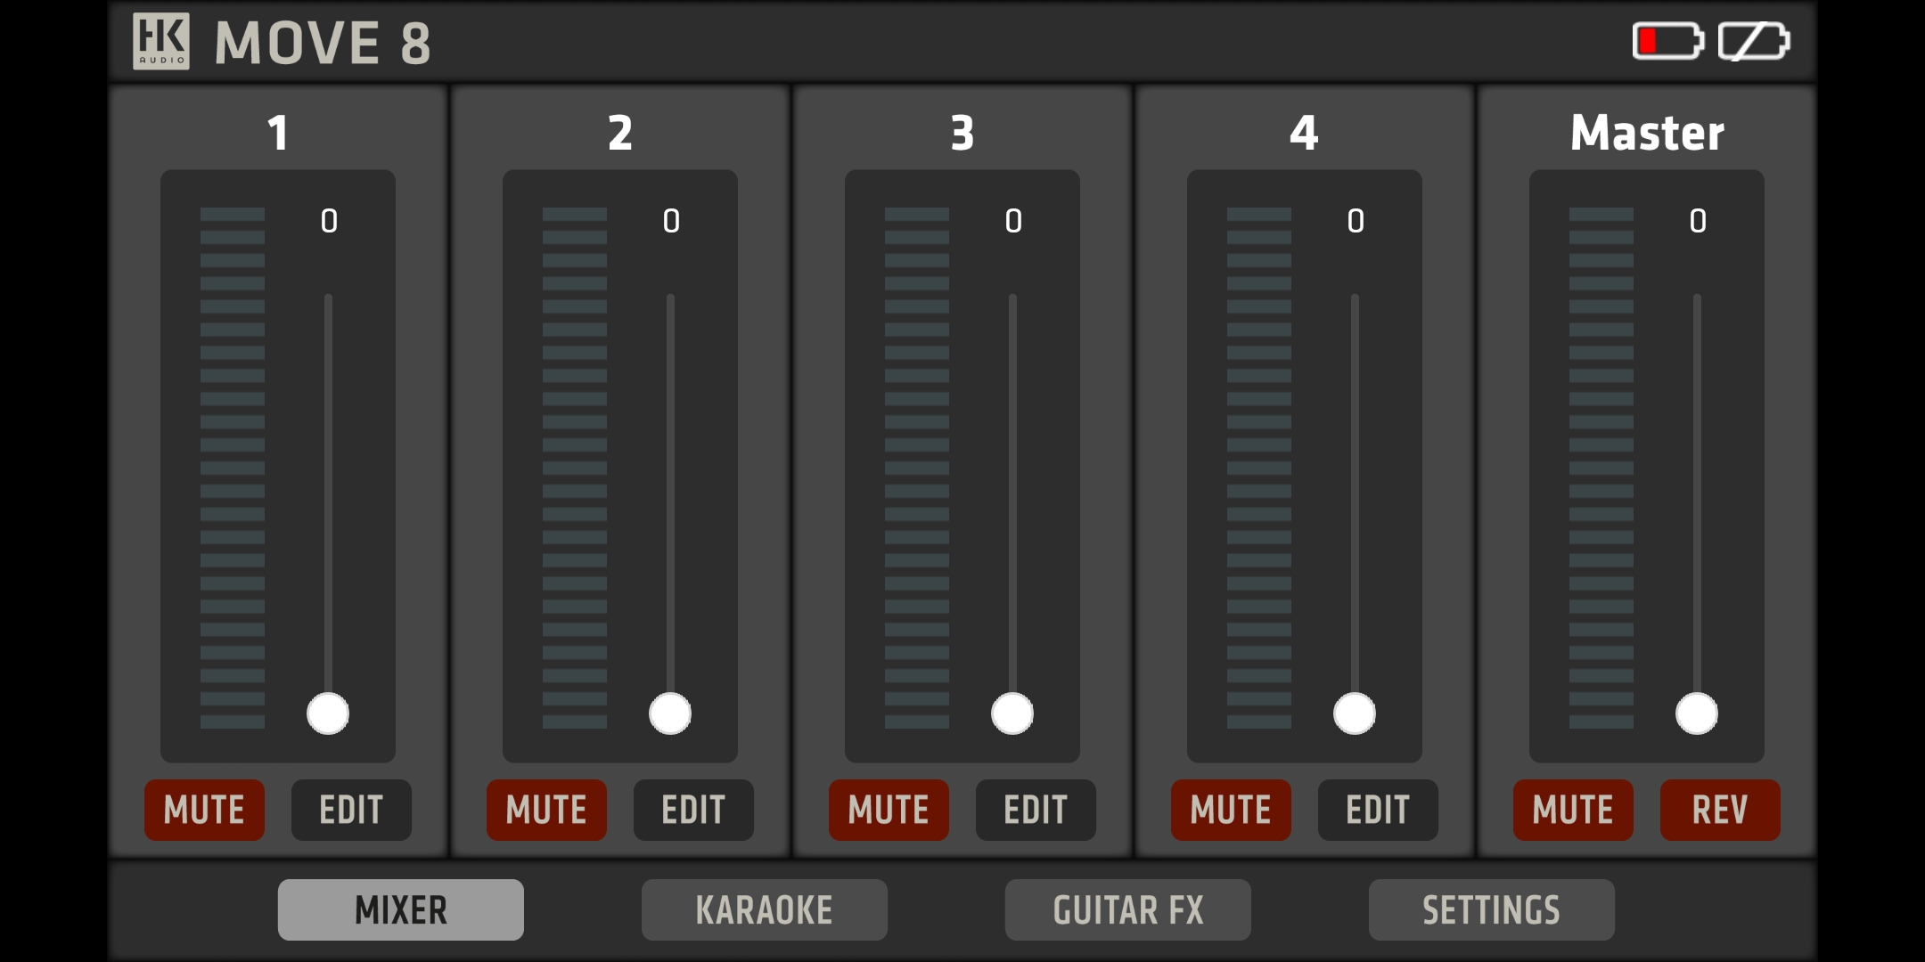Toggle the Master REV button

tap(1720, 810)
